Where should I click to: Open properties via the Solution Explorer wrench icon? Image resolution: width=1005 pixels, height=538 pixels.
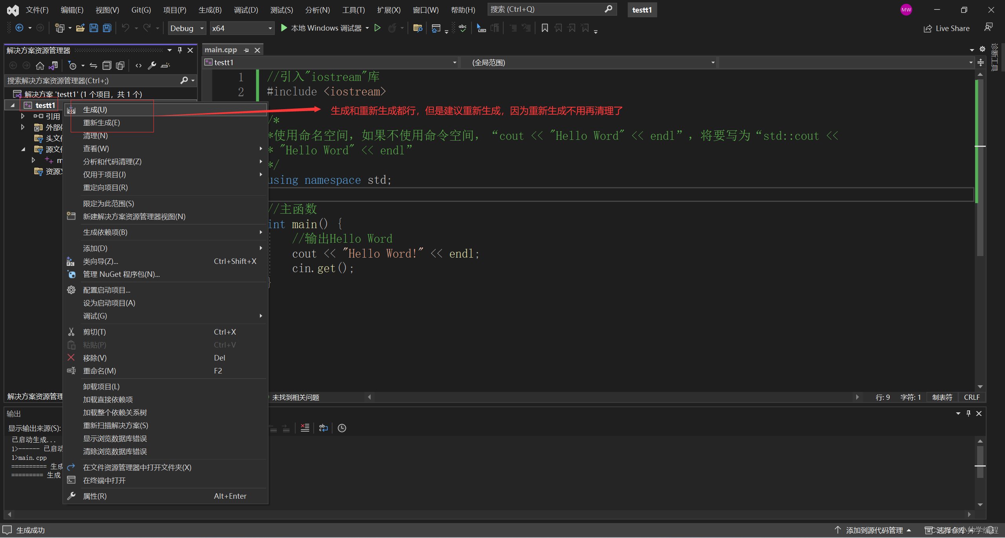click(x=152, y=65)
